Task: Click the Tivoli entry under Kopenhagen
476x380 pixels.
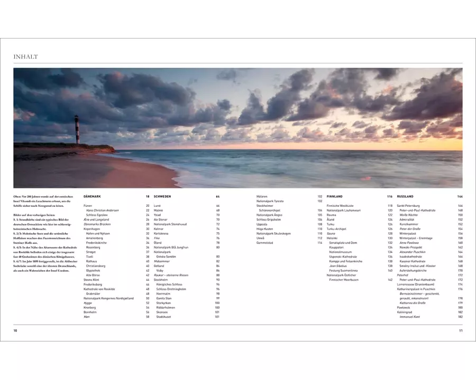Action: coord(90,256)
